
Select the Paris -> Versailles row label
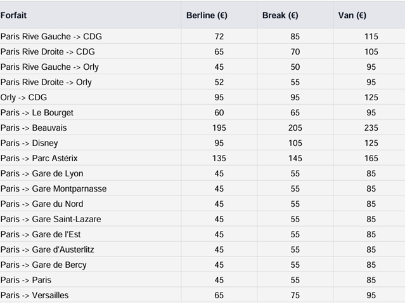(x=35, y=295)
